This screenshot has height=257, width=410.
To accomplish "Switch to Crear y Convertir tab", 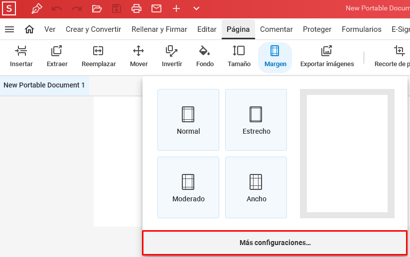I will 93,29.
